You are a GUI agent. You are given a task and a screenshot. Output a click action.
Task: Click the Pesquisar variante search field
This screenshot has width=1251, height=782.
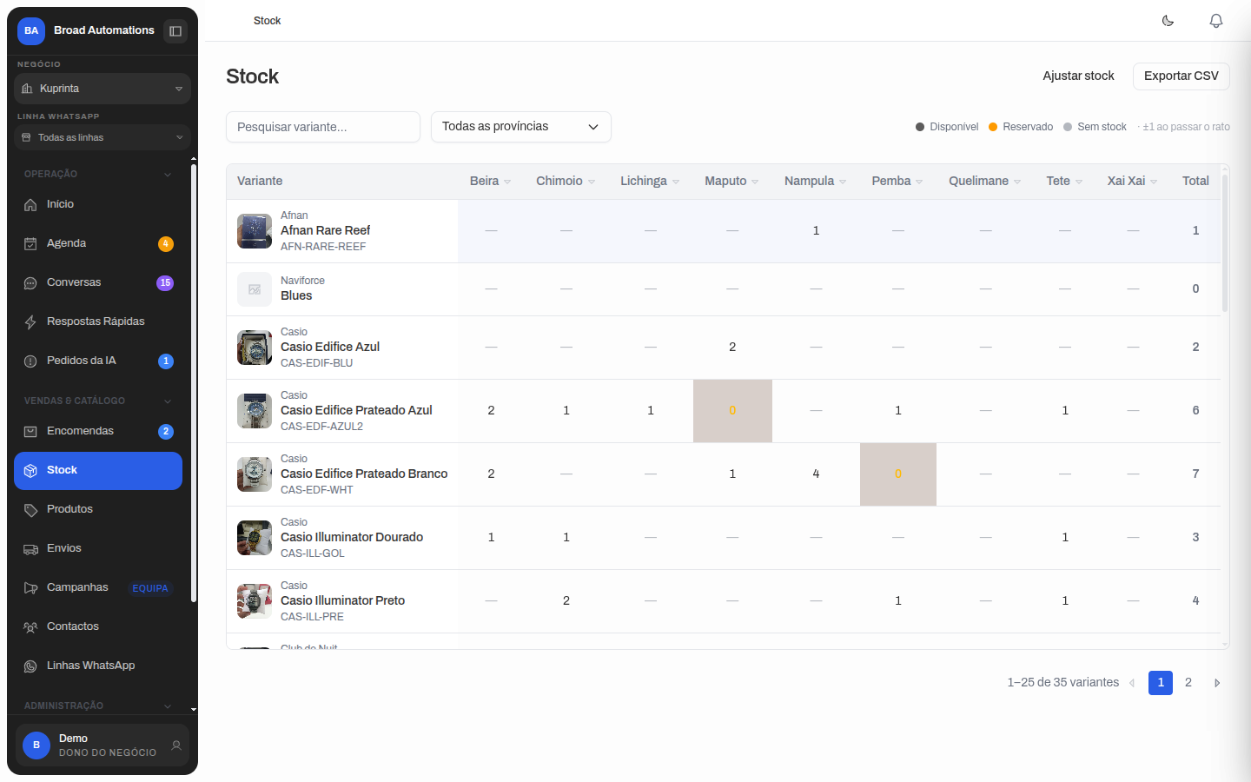[x=323, y=127]
